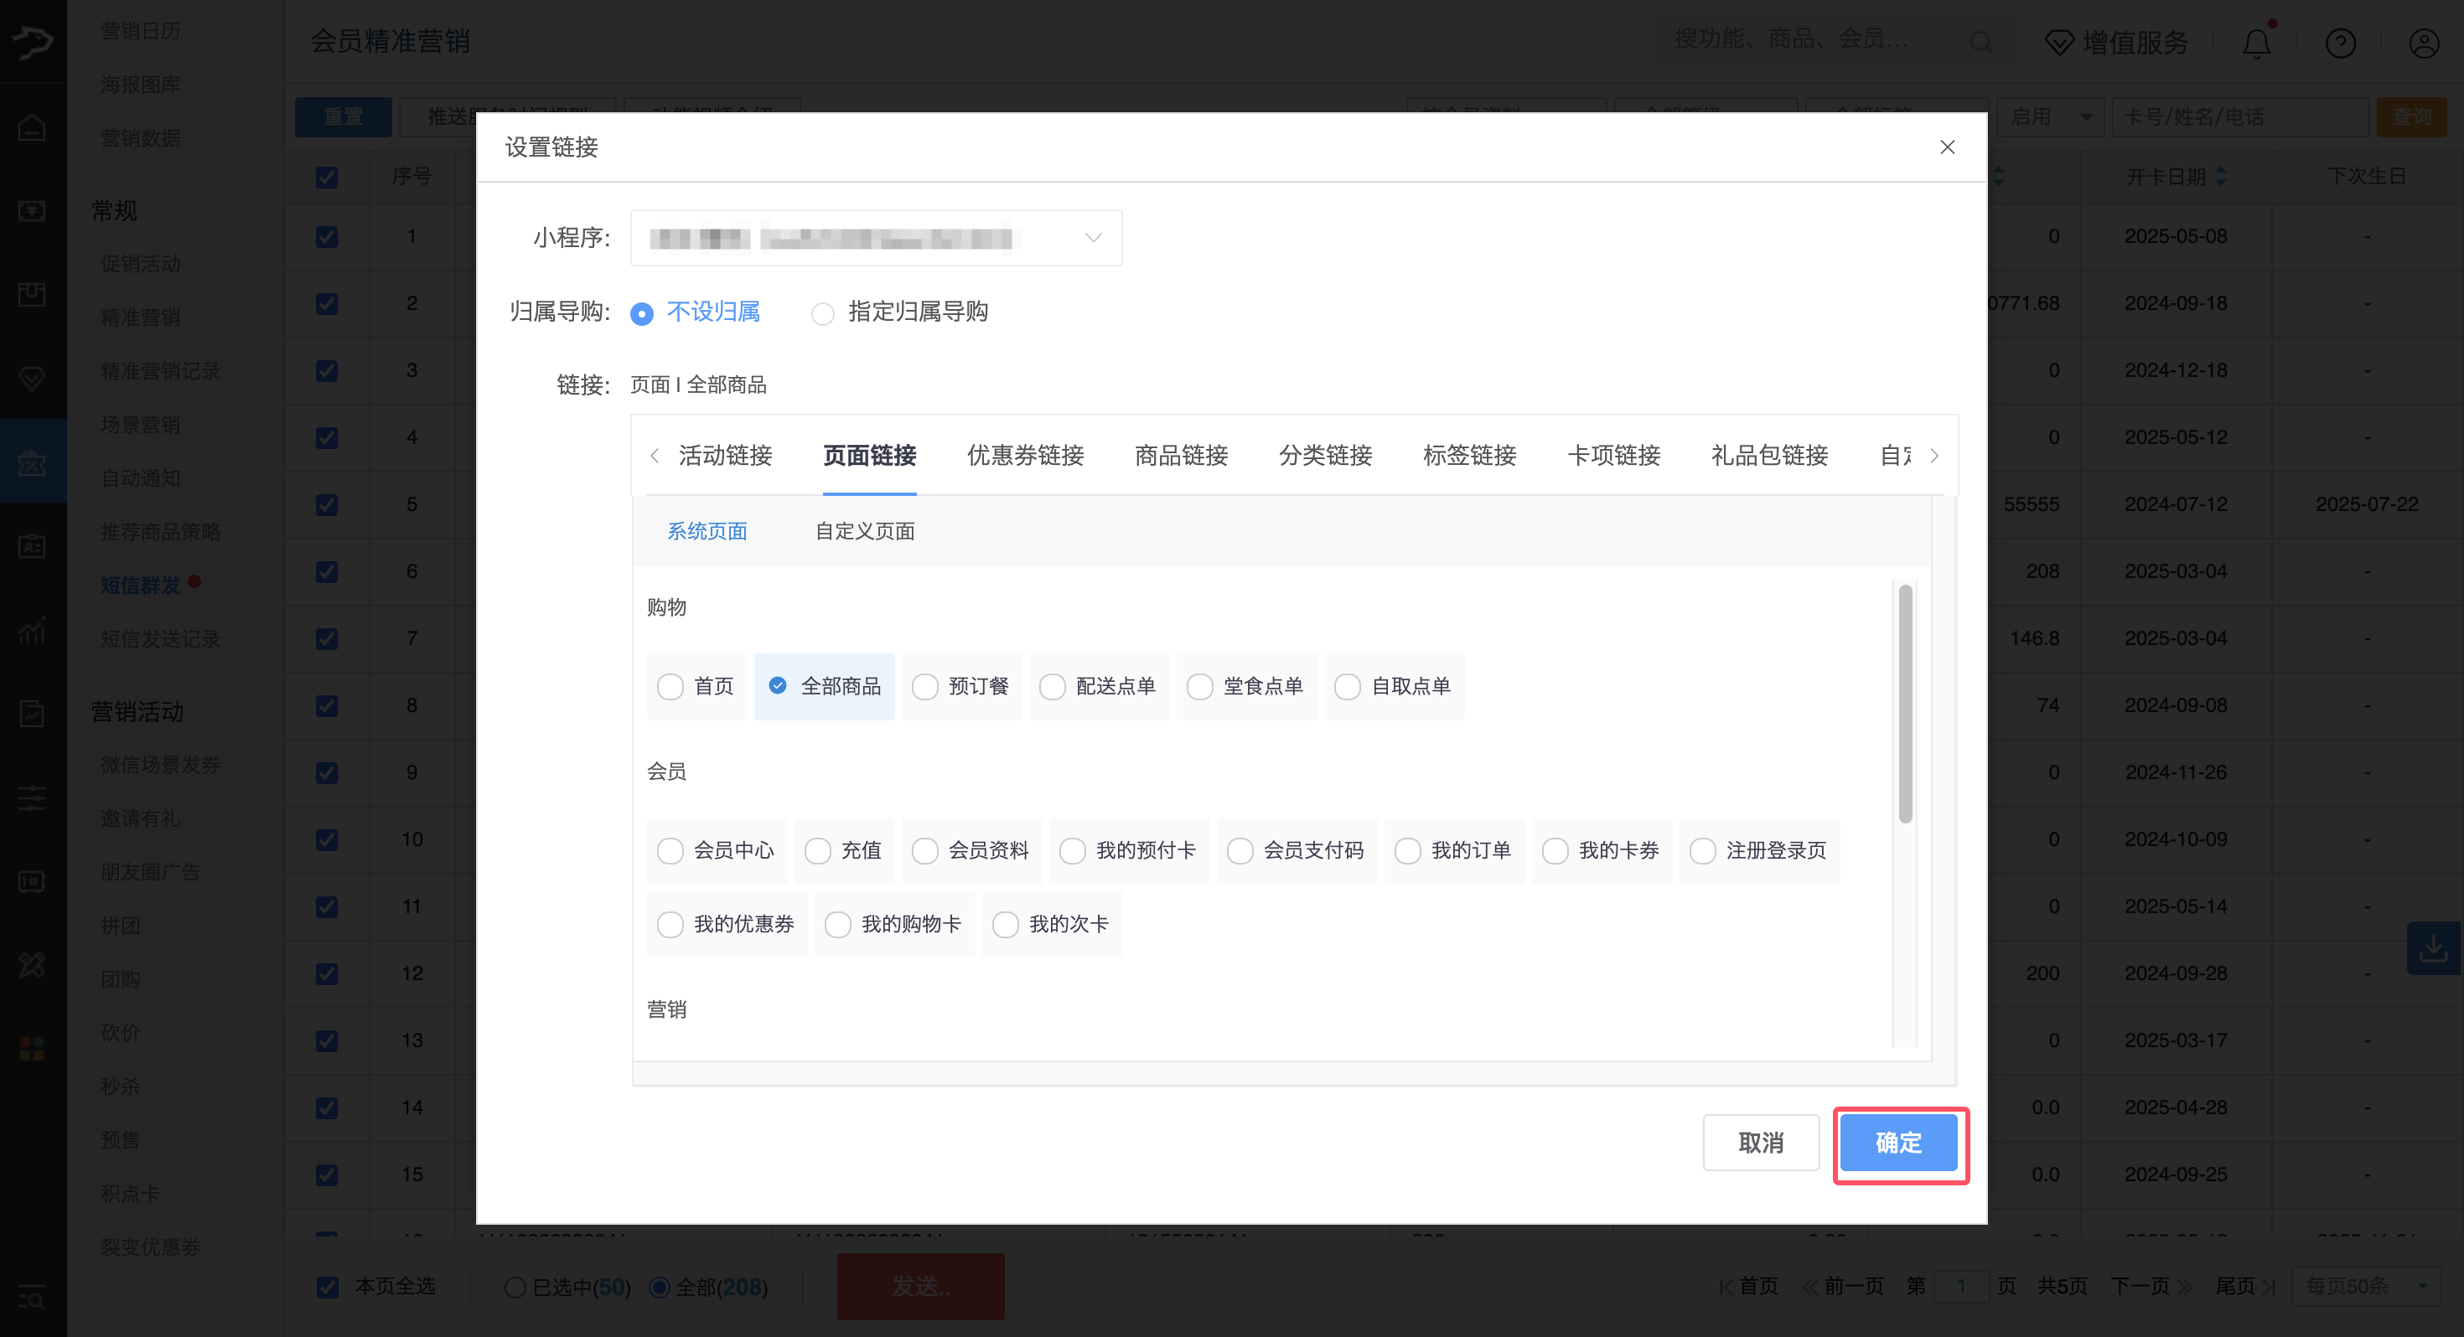2464x1337 pixels.
Task: Click the download icon at right edge
Action: point(2432,948)
